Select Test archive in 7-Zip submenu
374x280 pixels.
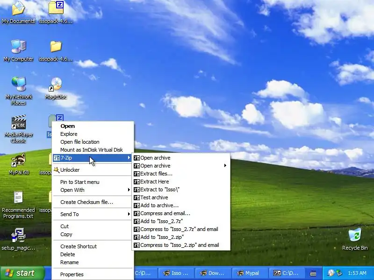coord(181,197)
